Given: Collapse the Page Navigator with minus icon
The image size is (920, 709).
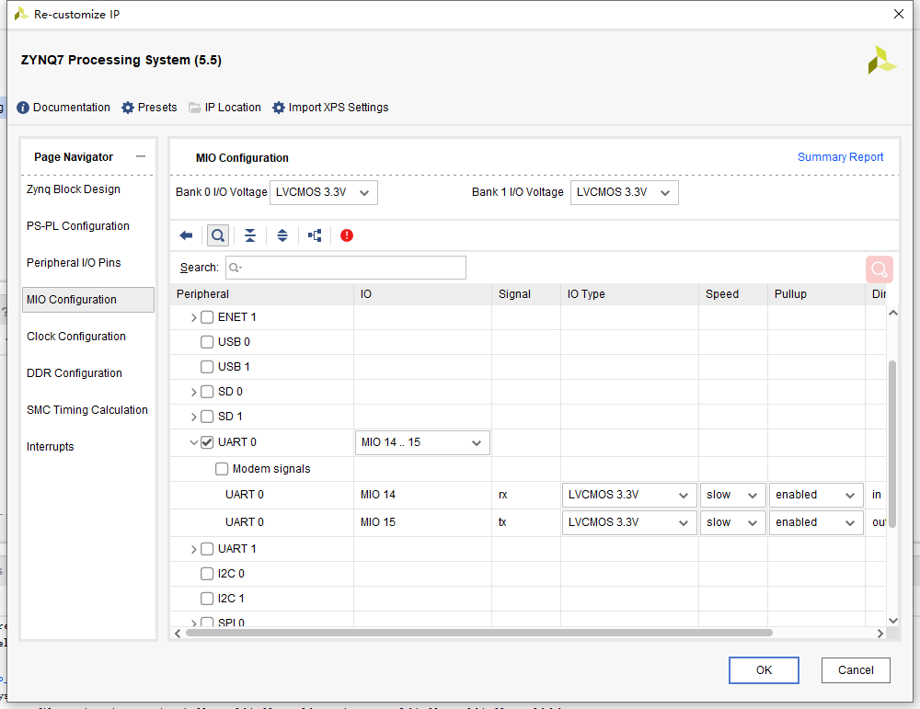Looking at the screenshot, I should 140,156.
